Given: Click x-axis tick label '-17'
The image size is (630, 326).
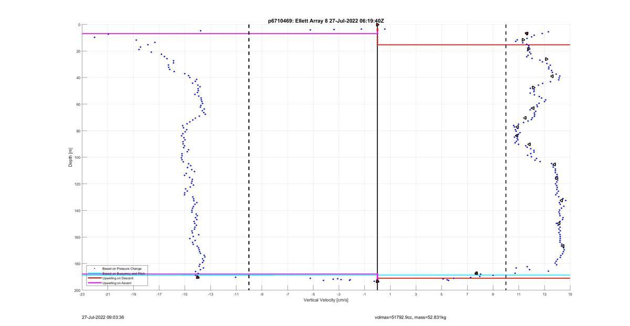Looking at the screenshot, I should (159, 294).
